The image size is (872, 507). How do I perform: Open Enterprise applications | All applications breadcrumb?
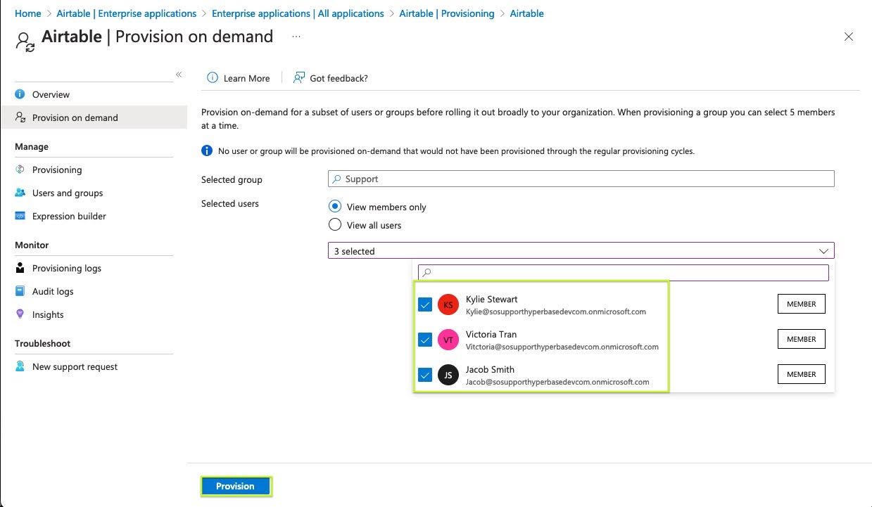coord(298,13)
